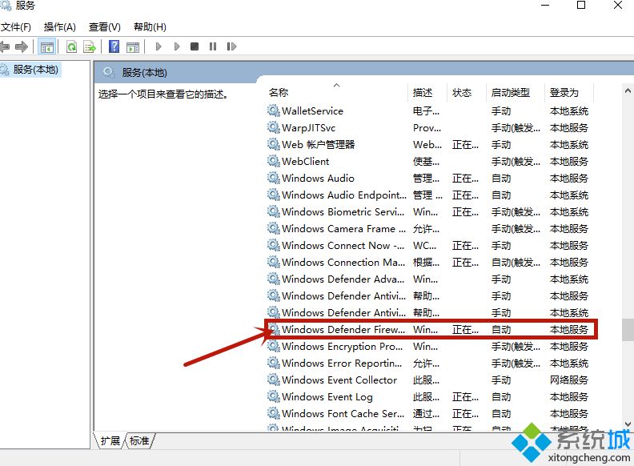
Task: Select 服务(本地) in the left tree
Action: 35,70
